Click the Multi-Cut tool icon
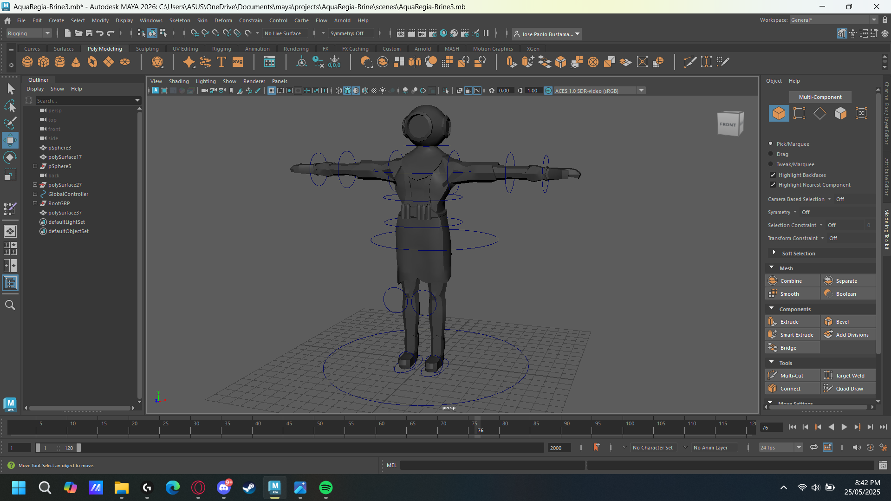Image resolution: width=891 pixels, height=501 pixels. (792, 376)
